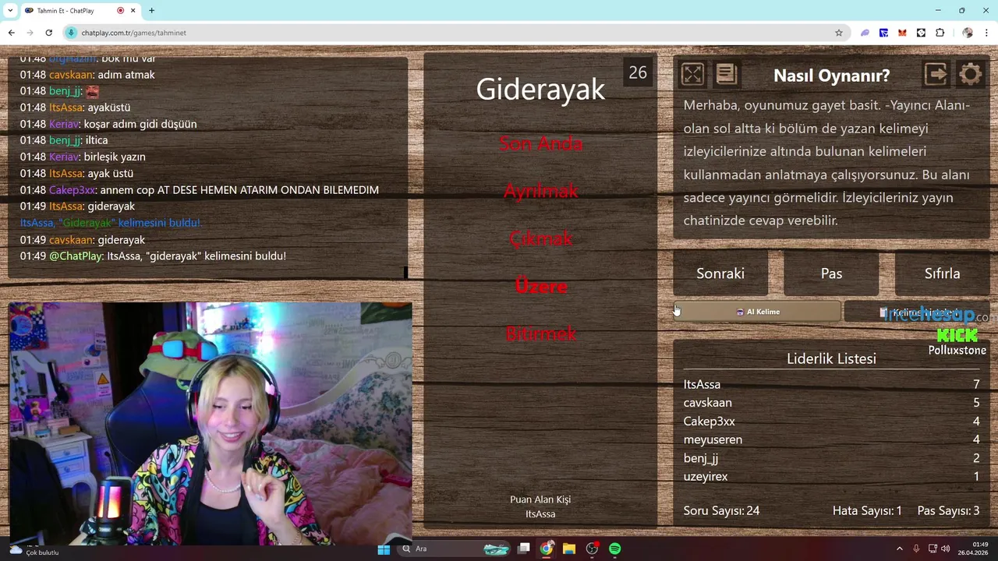This screenshot has height=561, width=998.
Task: Close the Tahmin Et - ChatPlay tab
Action: tap(133, 11)
